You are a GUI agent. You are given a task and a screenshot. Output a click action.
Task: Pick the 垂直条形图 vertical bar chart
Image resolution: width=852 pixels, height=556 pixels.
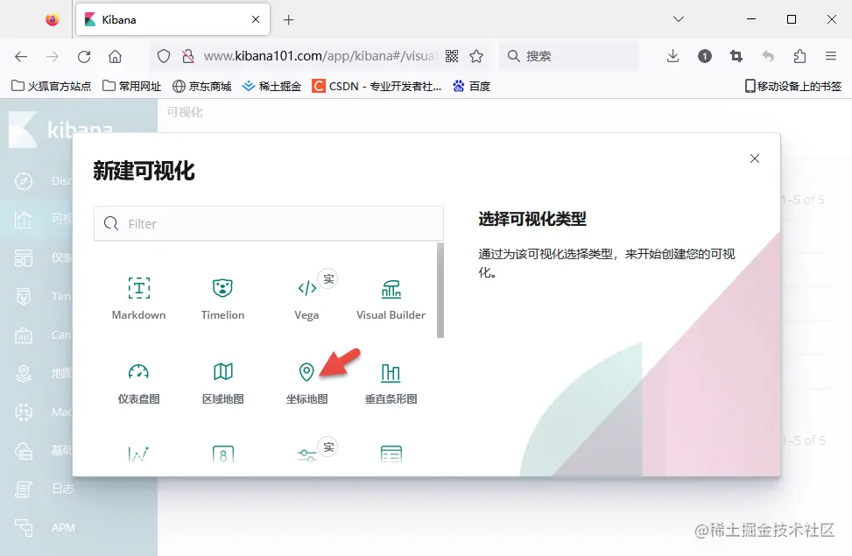pos(391,383)
